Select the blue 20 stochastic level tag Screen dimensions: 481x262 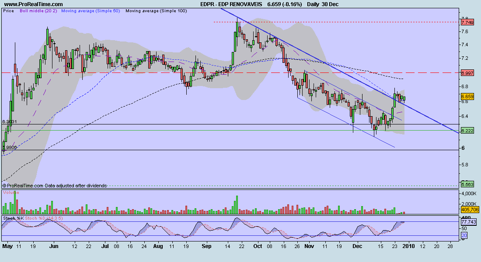tap(464, 235)
